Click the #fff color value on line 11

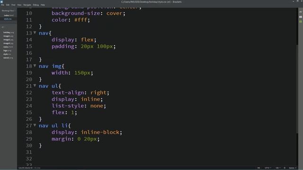(81, 20)
